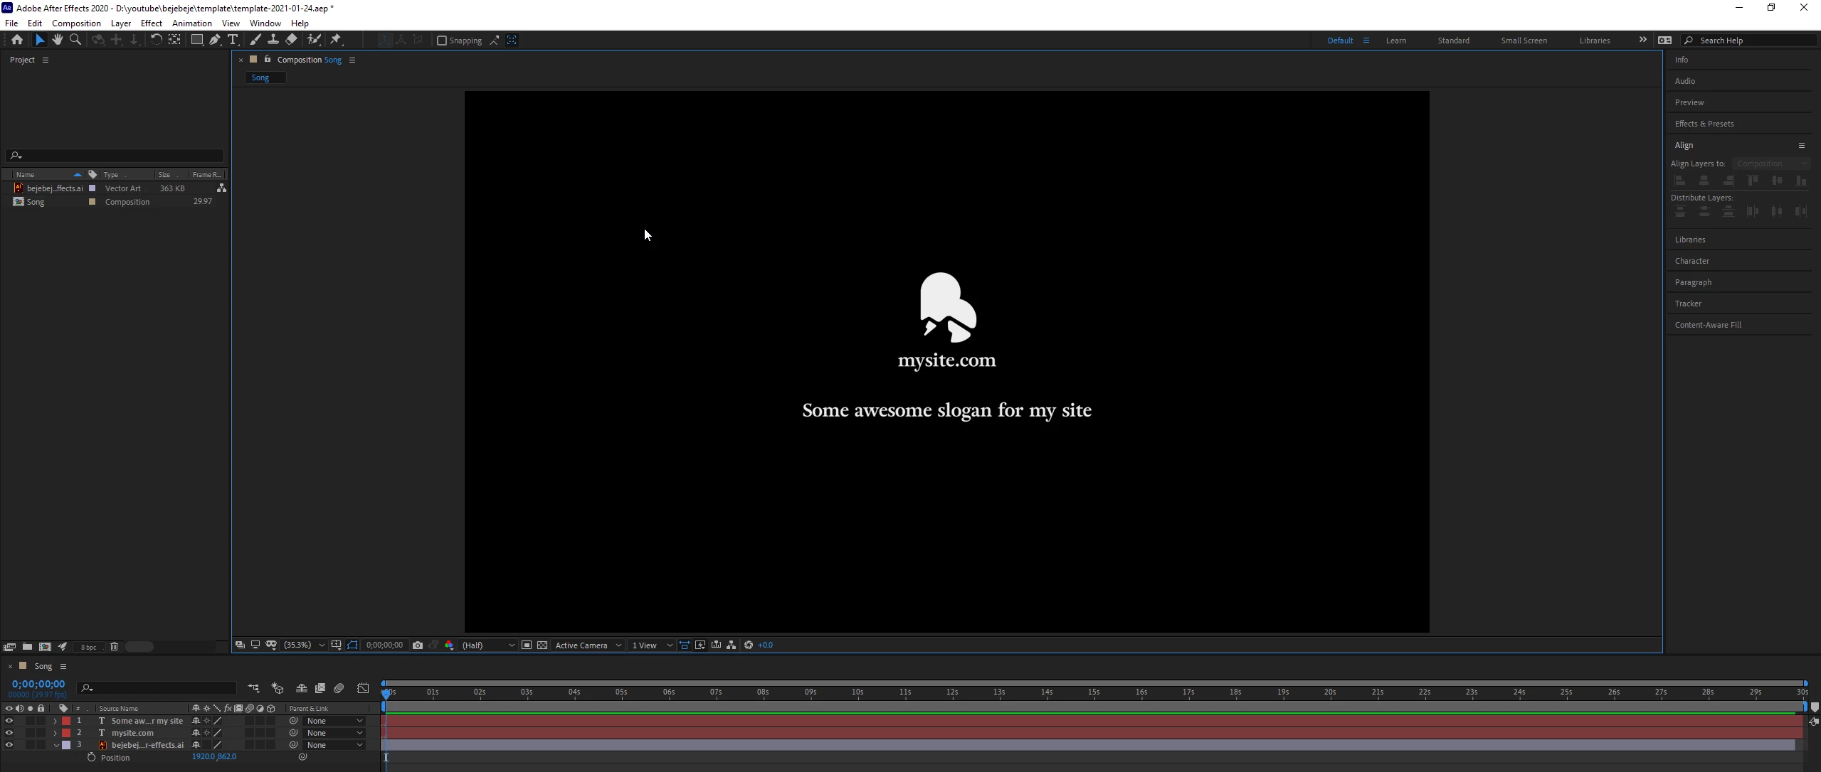Select the Pen tool
The image size is (1821, 772).
pyautogui.click(x=215, y=40)
